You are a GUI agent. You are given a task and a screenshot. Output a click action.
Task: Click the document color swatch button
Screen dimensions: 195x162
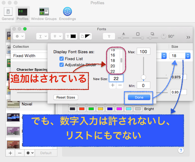click(86, 36)
